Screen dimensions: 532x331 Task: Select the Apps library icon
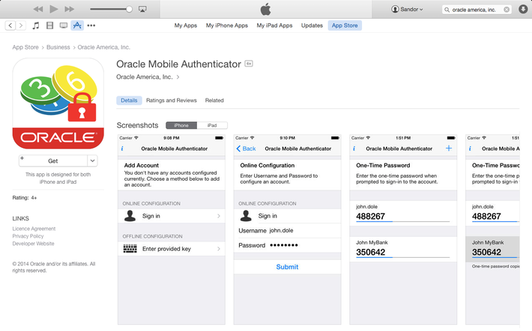tap(77, 25)
